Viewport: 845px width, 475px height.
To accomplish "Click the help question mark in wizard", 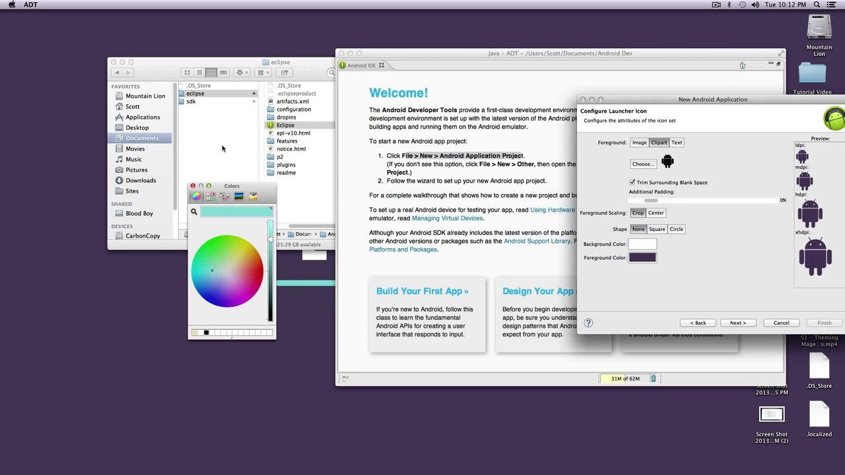I will pyautogui.click(x=588, y=323).
